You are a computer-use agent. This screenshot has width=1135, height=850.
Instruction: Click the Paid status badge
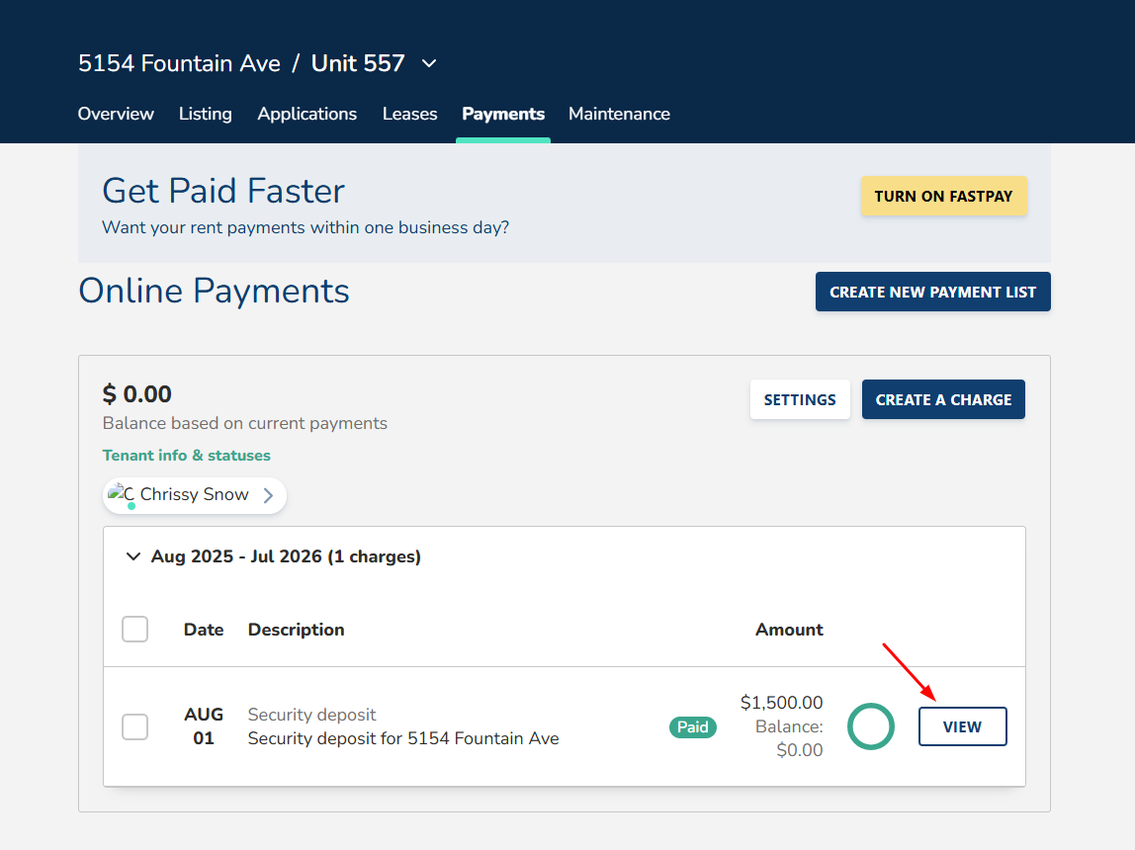pos(693,727)
